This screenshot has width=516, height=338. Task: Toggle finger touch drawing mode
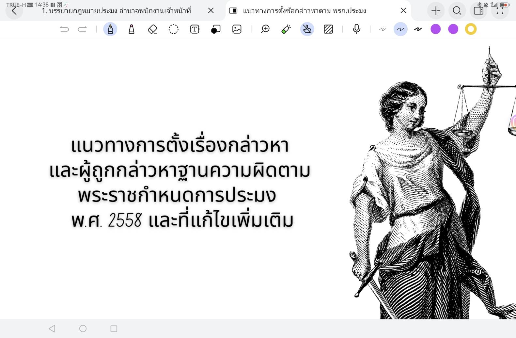[307, 29]
